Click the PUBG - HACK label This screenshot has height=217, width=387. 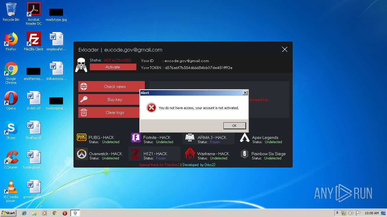click(x=101, y=137)
